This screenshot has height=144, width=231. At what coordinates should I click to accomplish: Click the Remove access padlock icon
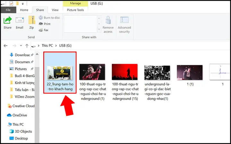[x=108, y=20]
